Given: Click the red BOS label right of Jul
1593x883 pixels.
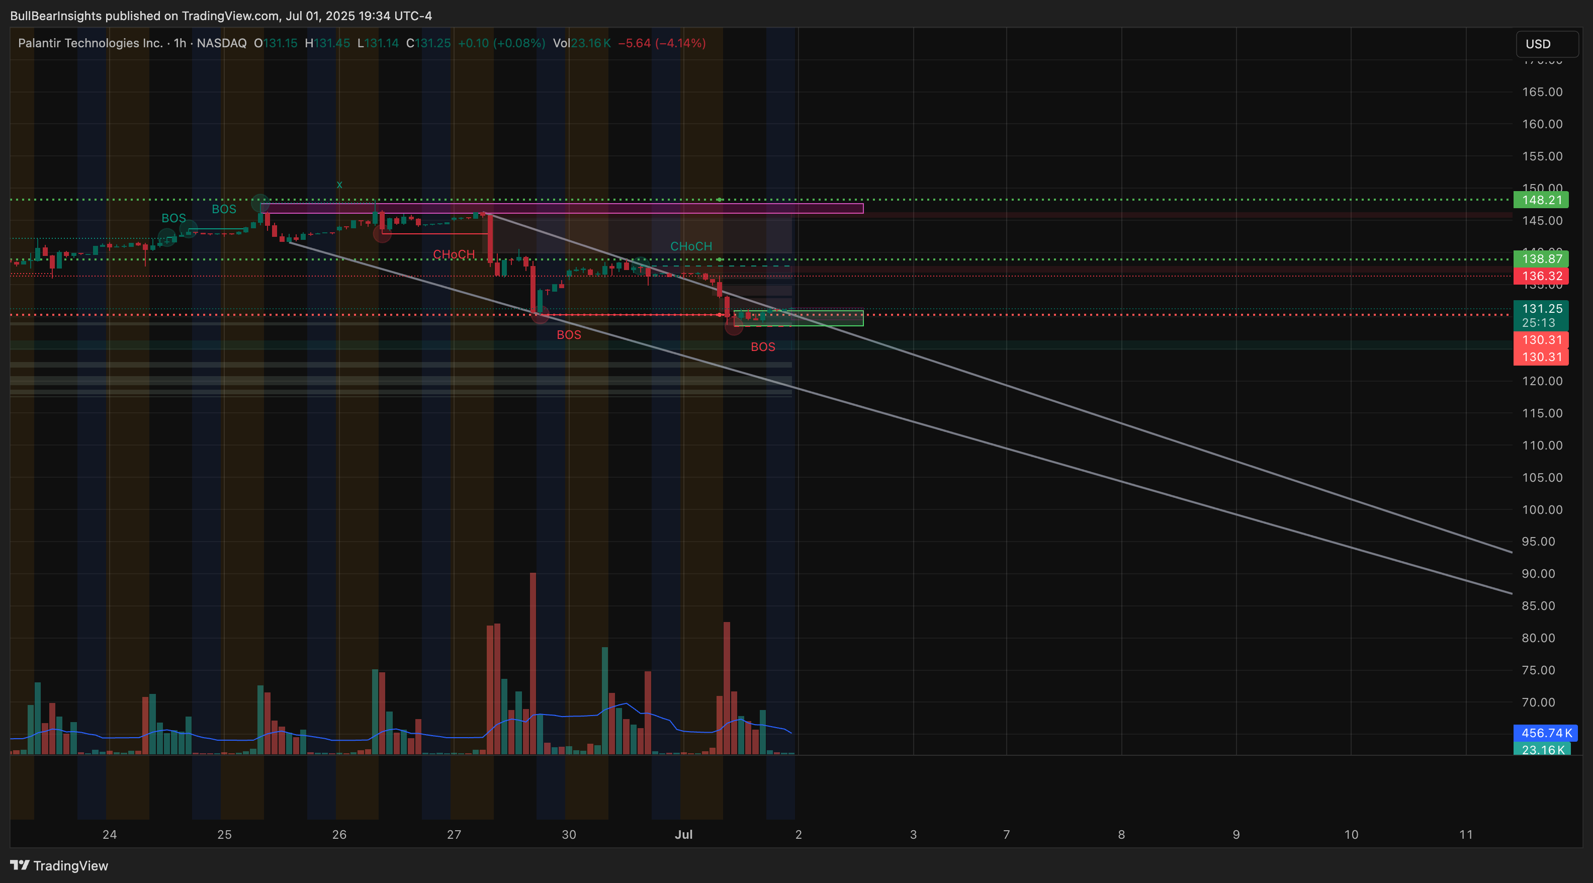Looking at the screenshot, I should [763, 347].
